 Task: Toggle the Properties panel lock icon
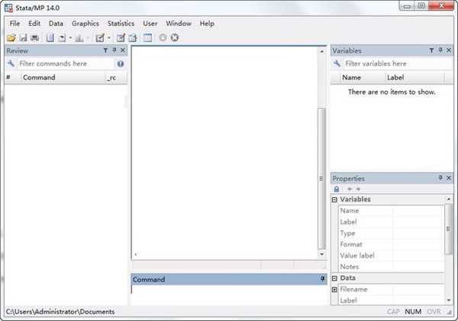[x=337, y=189]
